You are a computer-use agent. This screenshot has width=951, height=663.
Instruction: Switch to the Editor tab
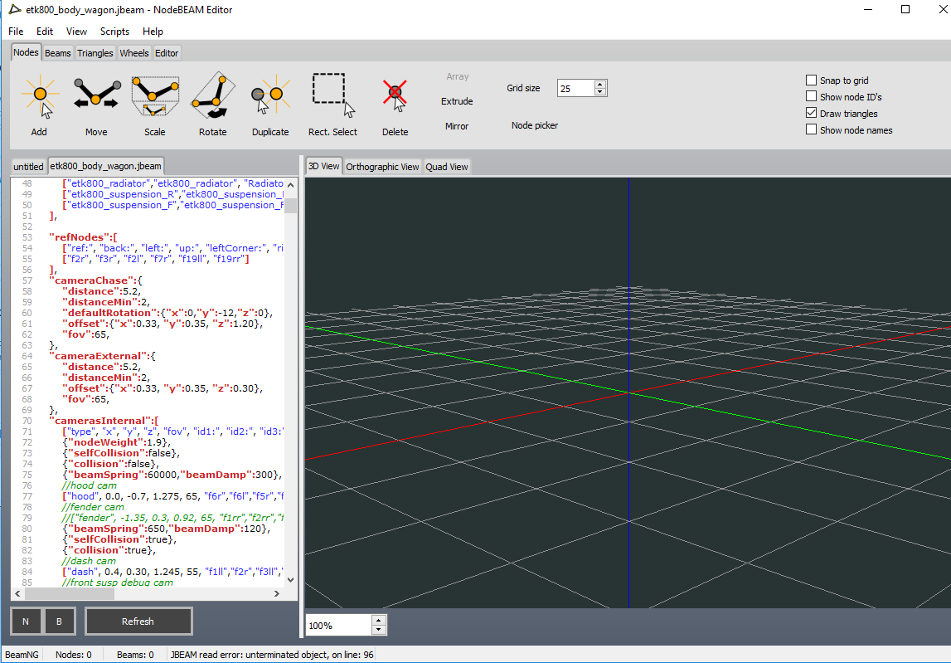point(167,53)
